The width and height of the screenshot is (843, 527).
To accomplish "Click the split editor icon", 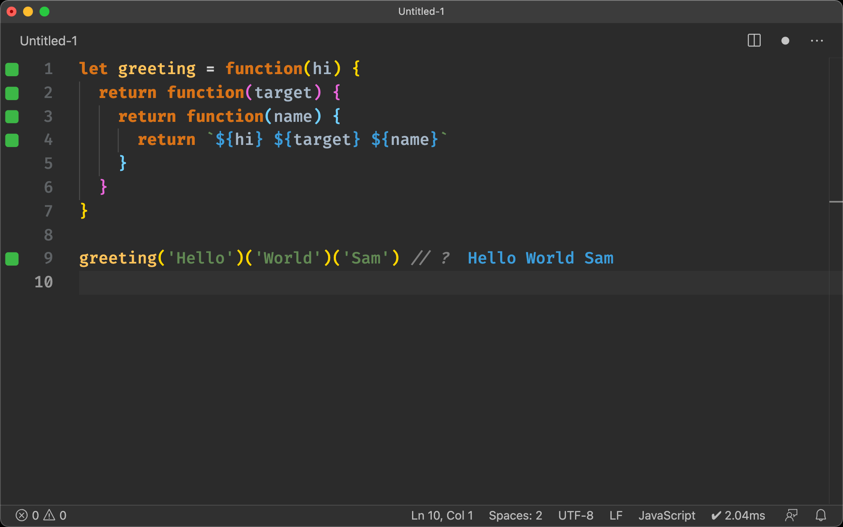I will point(755,41).
